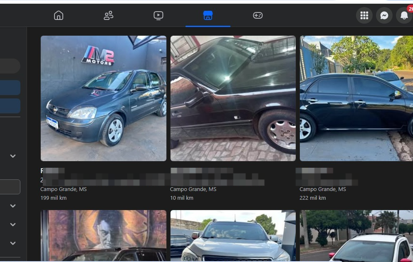The image size is (413, 262).
Task: Click the upper highlighted blue sidebar button
Action: 10,88
